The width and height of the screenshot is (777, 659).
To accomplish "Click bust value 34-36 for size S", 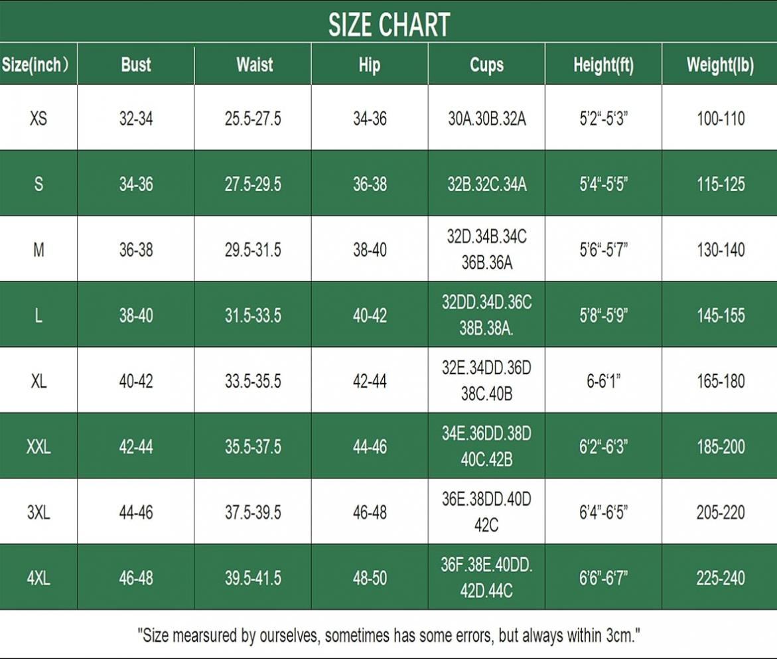I will pos(136,184).
